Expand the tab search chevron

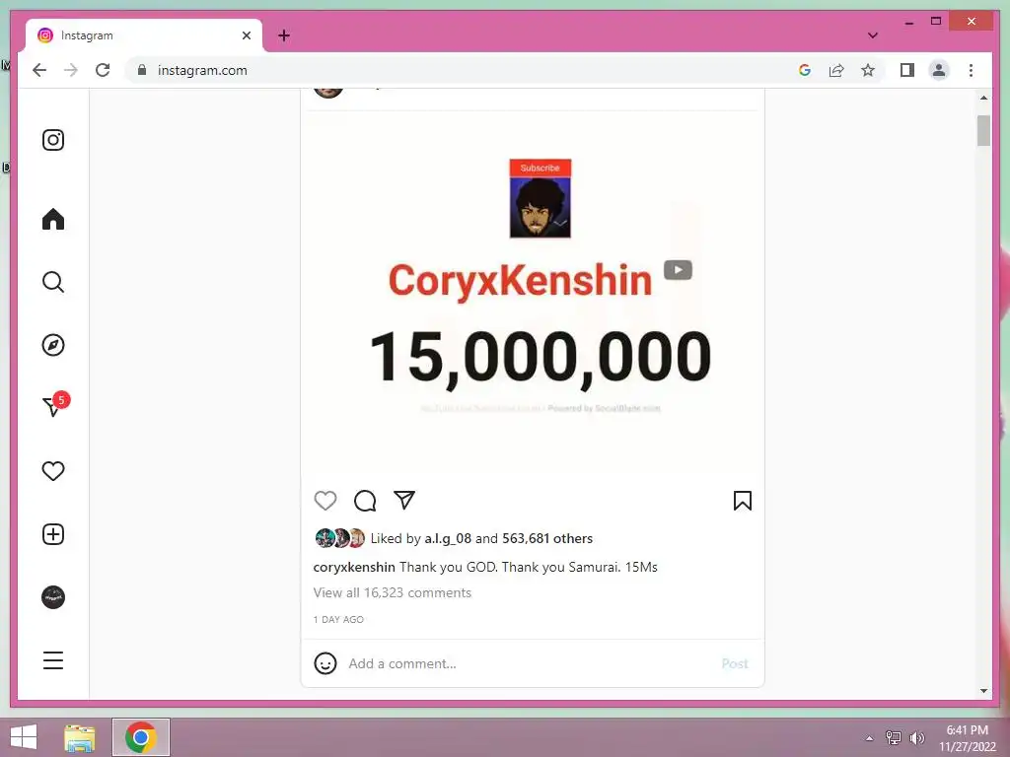(x=873, y=35)
